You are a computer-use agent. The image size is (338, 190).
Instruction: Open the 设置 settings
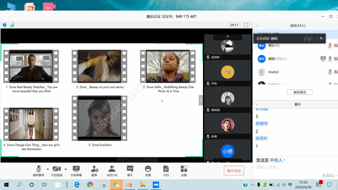[184, 171]
